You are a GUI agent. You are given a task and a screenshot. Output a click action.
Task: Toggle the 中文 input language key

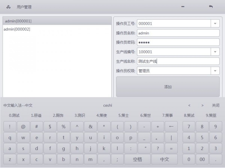(164, 159)
